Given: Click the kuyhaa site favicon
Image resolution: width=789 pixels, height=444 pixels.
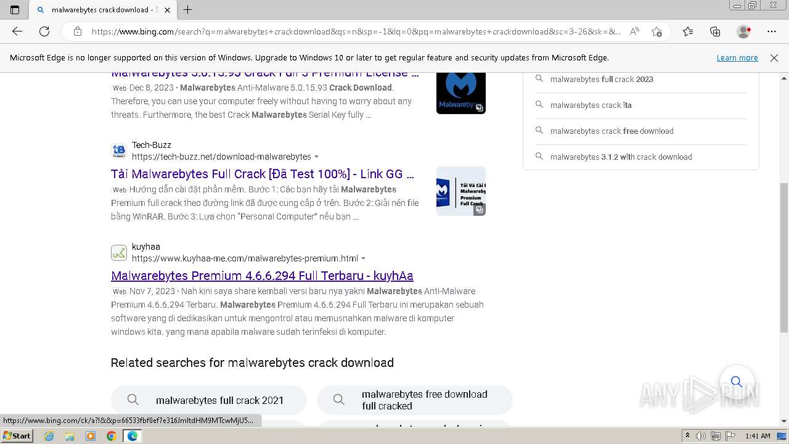Looking at the screenshot, I should pyautogui.click(x=119, y=252).
